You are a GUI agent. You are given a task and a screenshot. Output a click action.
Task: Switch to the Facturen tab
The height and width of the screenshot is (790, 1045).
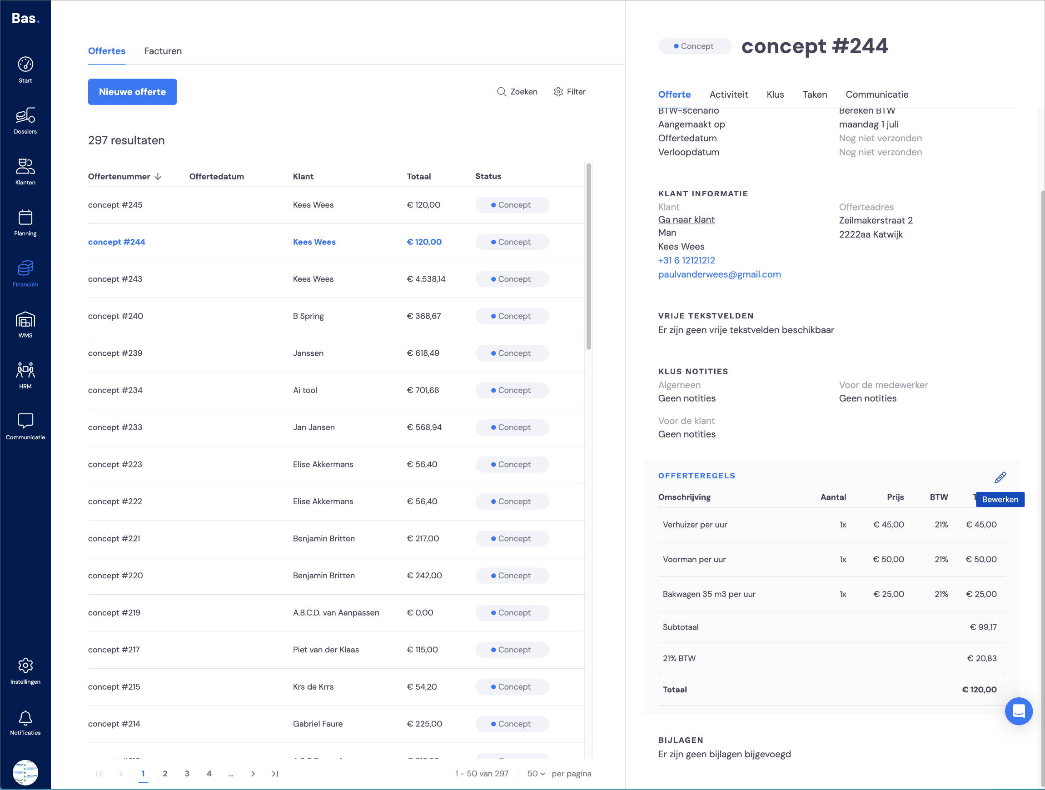point(163,51)
